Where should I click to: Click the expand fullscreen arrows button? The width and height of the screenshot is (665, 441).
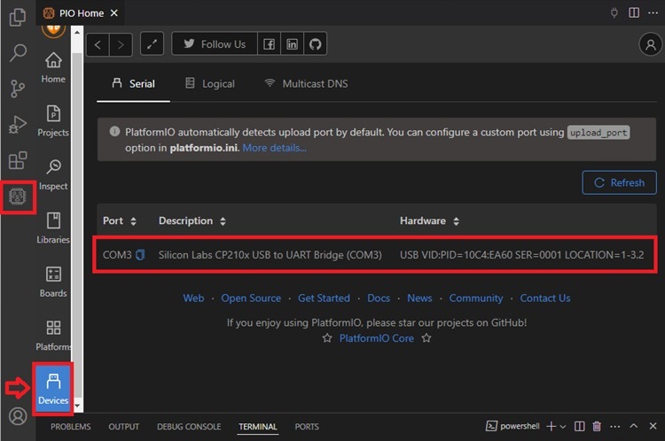[152, 44]
